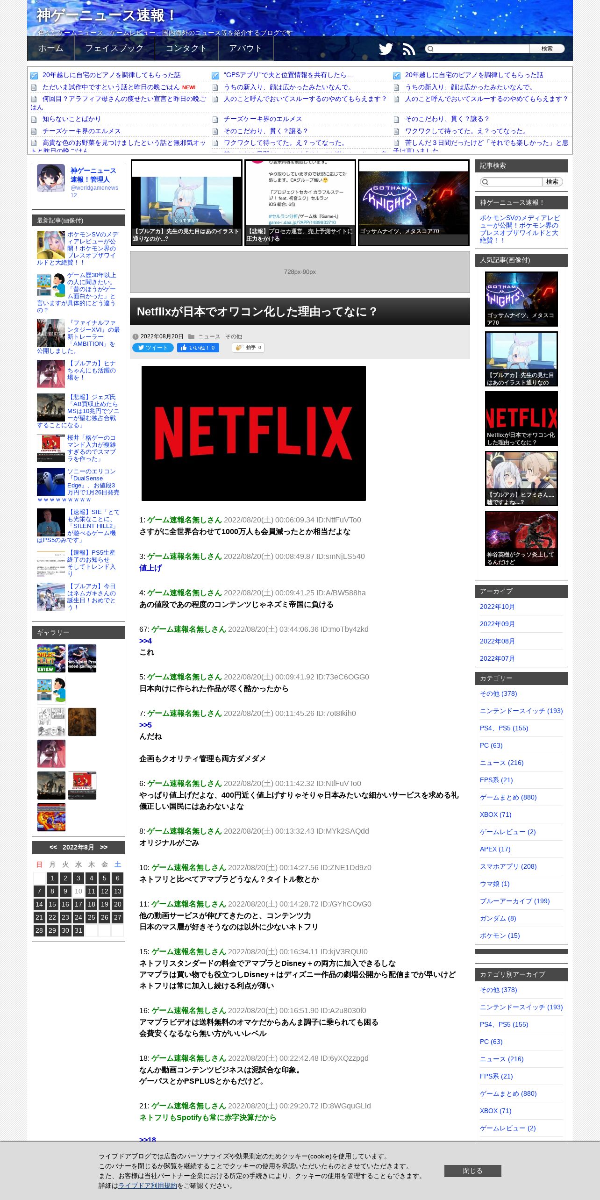Click the sidebar 記事検索 検索 button

(552, 182)
